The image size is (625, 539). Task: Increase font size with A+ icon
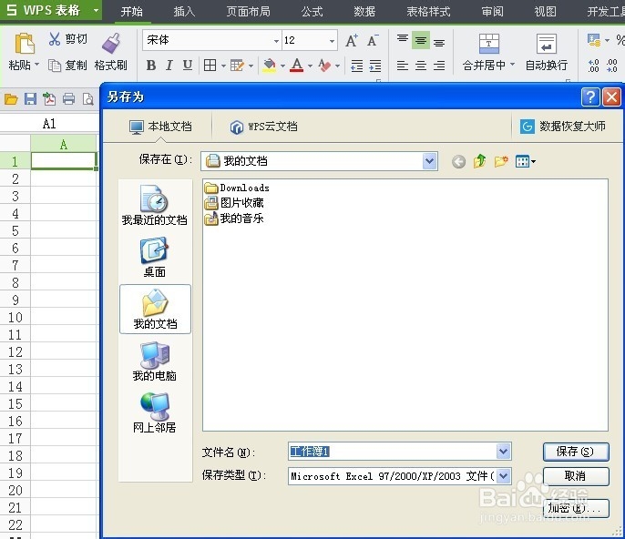352,40
